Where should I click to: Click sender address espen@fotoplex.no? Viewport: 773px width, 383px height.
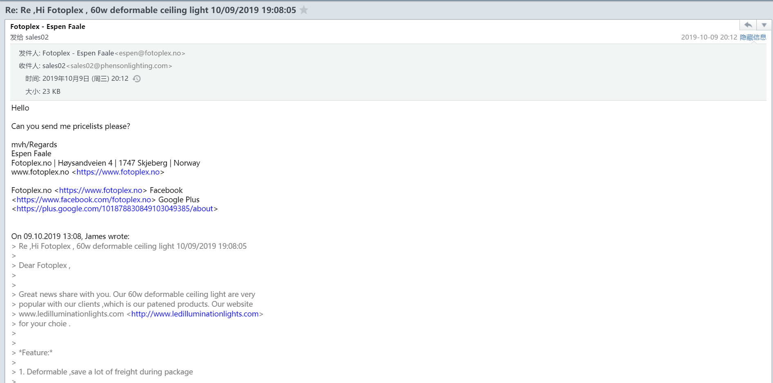[150, 53]
